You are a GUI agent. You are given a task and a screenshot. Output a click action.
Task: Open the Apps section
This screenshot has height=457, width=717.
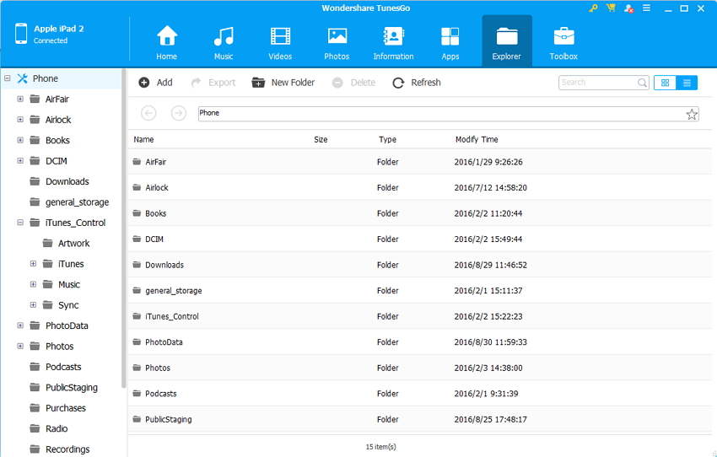pyautogui.click(x=450, y=42)
